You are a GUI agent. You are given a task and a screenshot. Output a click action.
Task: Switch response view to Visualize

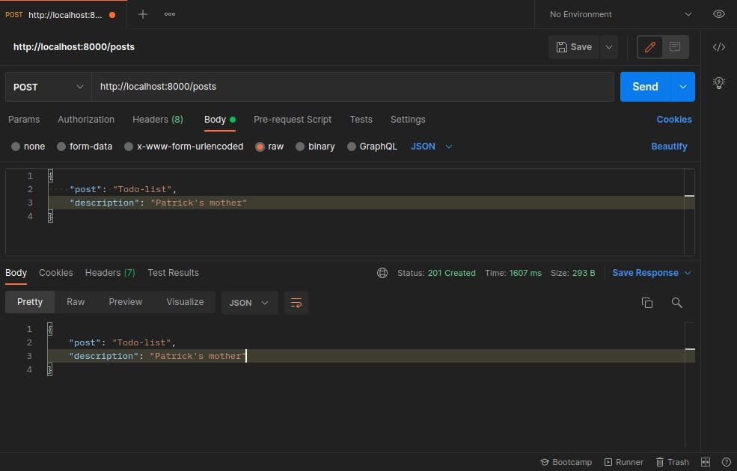(x=186, y=302)
